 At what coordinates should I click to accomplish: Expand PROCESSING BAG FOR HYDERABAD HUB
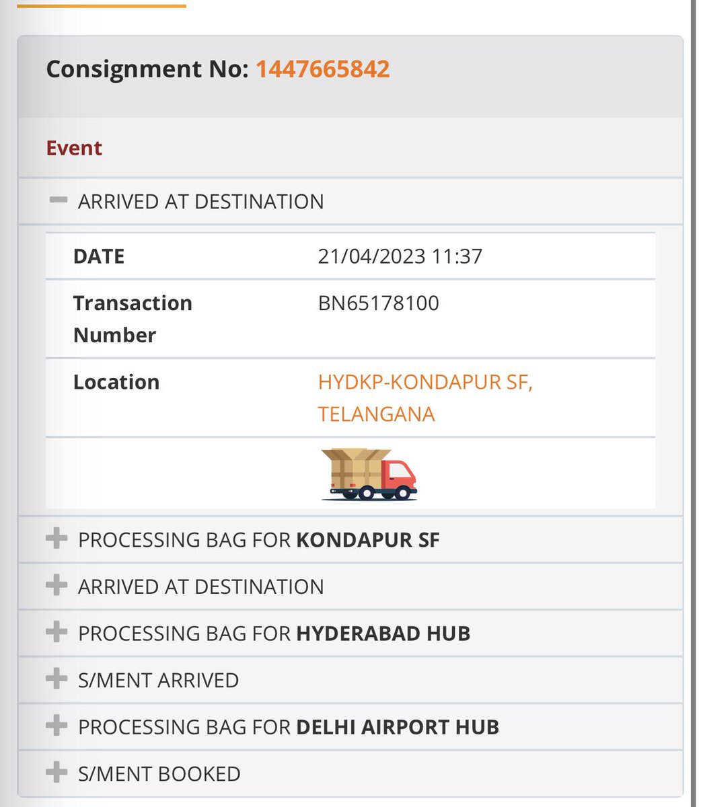click(350, 633)
